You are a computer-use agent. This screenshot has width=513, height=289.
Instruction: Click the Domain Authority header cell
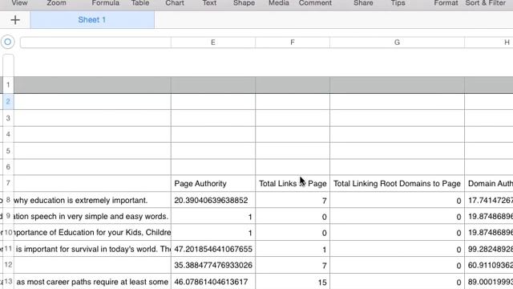click(489, 184)
